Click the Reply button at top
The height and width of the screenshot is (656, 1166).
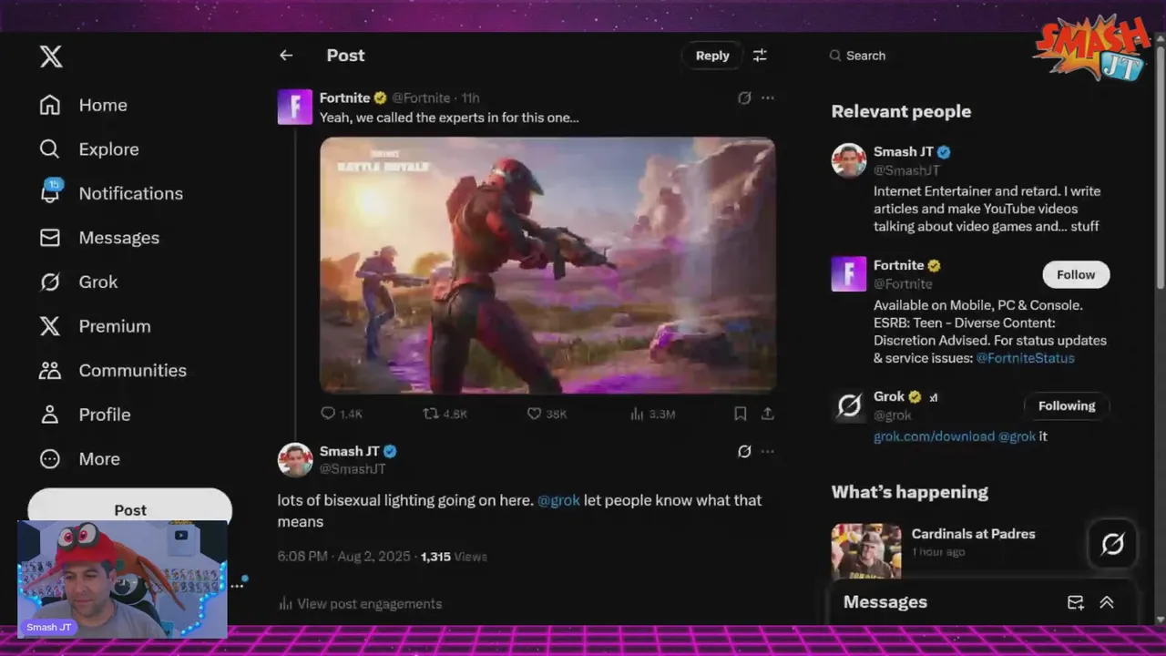coord(712,56)
